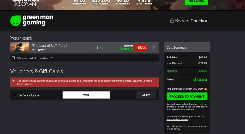Click the Your Discount row label
Viewport: 245px width, 134px height.
174,63
